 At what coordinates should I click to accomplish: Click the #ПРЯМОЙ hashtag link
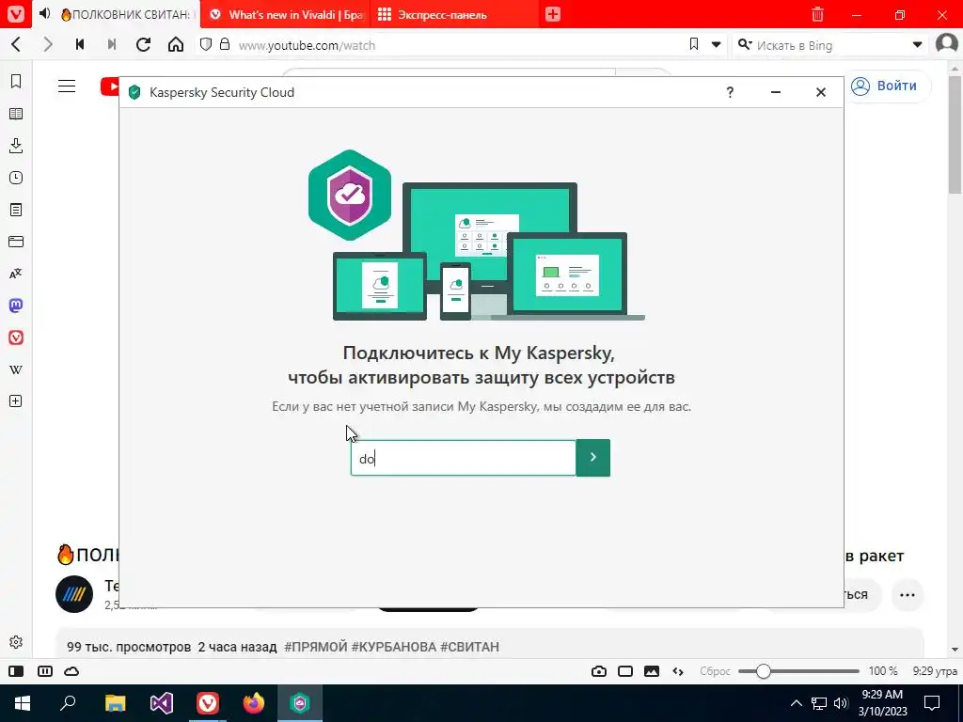pyautogui.click(x=316, y=647)
